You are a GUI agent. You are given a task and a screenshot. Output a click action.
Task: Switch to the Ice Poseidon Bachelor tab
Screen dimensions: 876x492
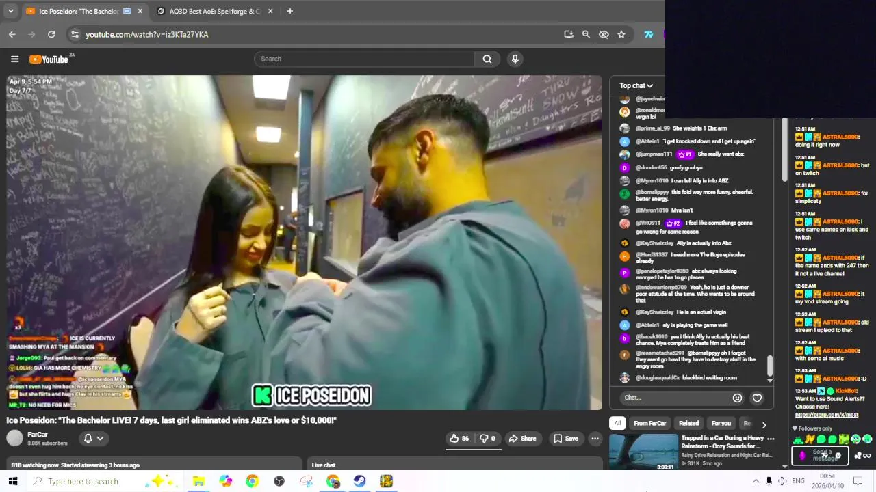[85, 11]
